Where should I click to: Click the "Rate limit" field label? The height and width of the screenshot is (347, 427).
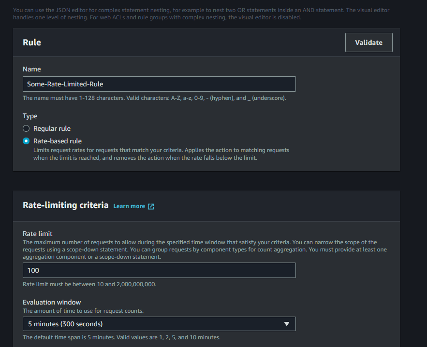click(x=37, y=234)
